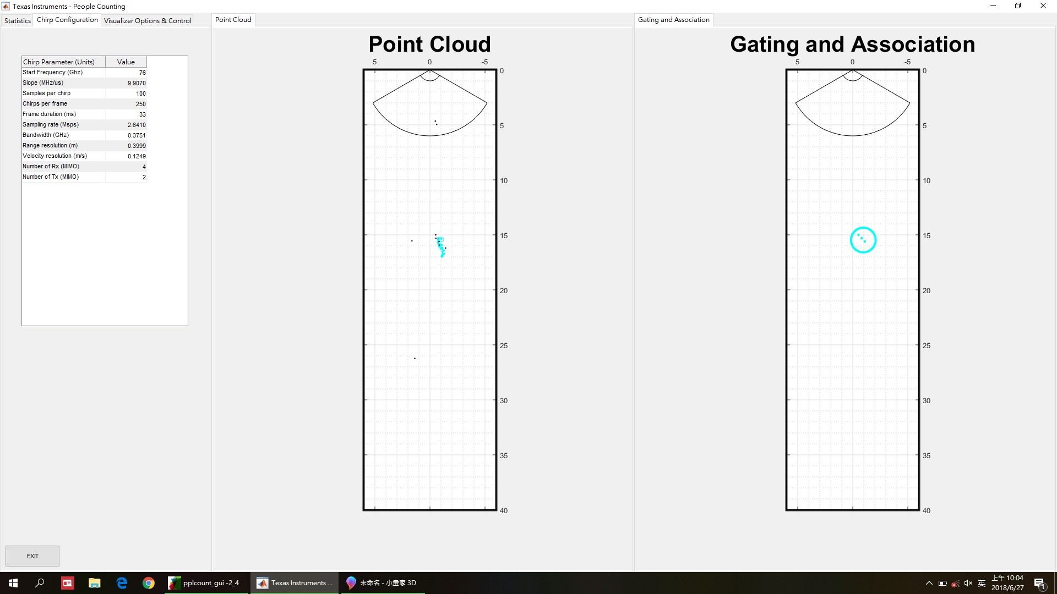Expand hidden system tray icons
The height and width of the screenshot is (594, 1057).
click(929, 583)
